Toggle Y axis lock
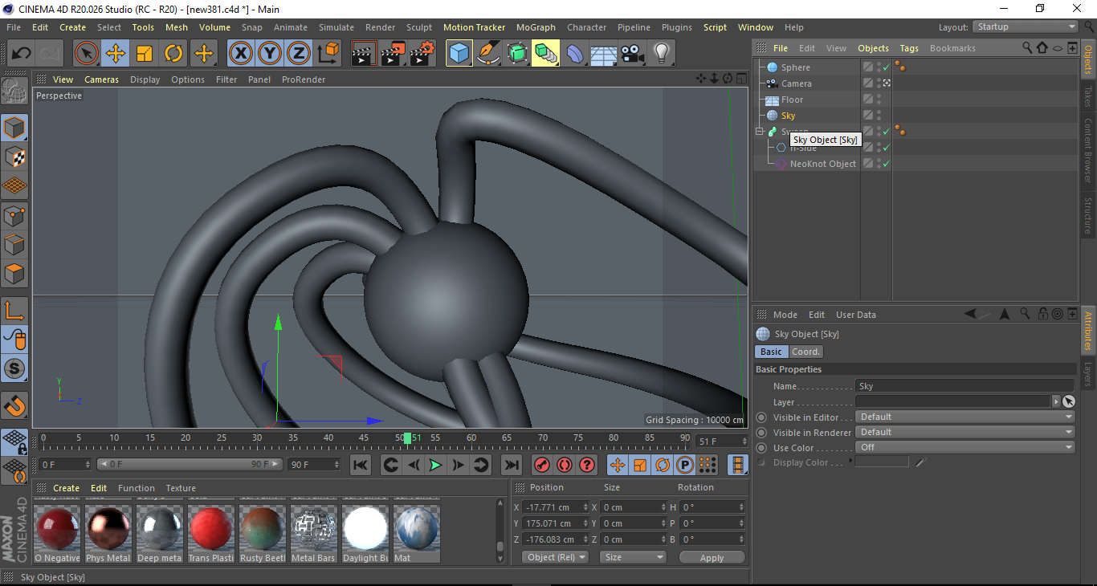This screenshot has height=586, width=1097. (x=270, y=54)
